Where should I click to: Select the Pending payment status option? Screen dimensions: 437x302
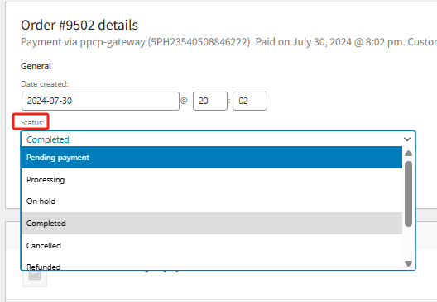(x=212, y=158)
